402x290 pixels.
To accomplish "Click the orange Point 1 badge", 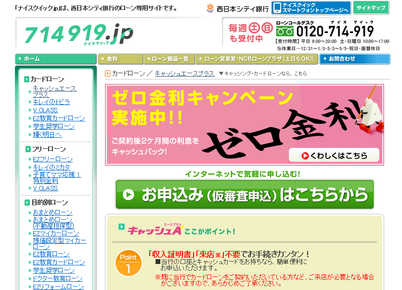I will (129, 263).
